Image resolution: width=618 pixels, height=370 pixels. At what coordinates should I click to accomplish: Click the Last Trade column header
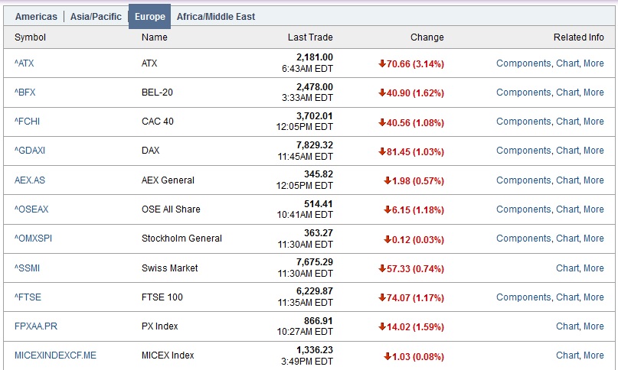[x=310, y=37]
